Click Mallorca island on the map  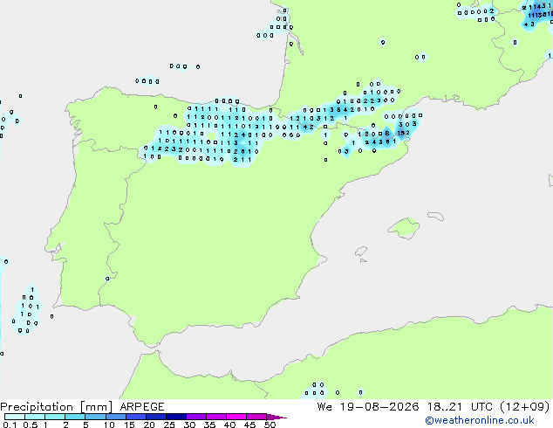[404, 228]
